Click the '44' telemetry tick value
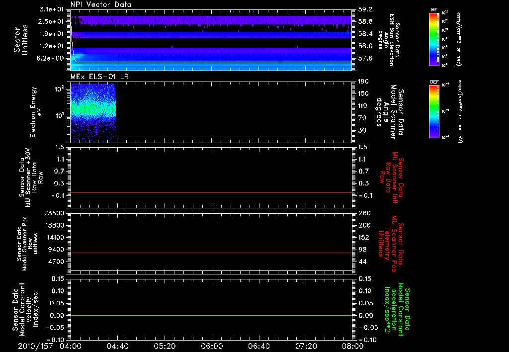The width and height of the screenshot is (509, 352). (362, 262)
